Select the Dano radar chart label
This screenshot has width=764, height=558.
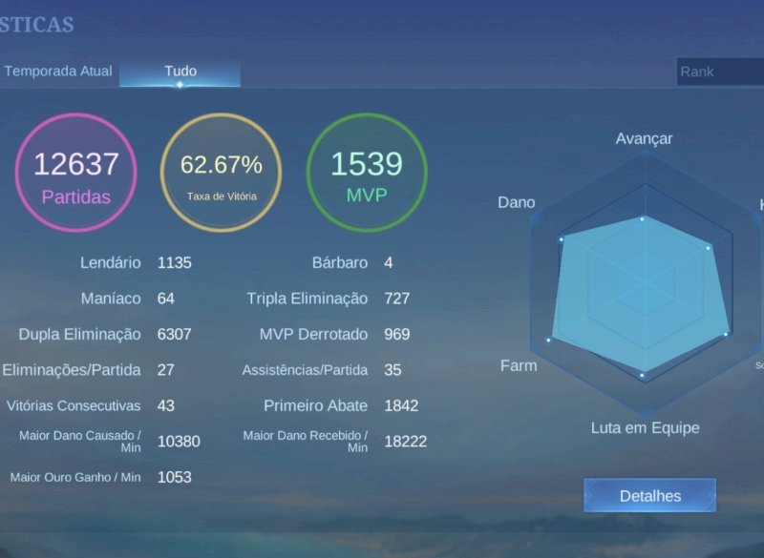tap(517, 202)
